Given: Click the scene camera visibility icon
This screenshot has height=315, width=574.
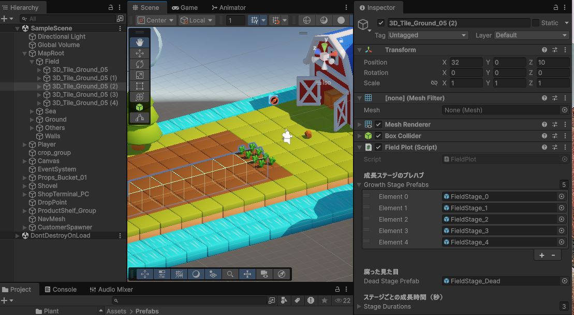Looking at the screenshot, I should click(264, 274).
